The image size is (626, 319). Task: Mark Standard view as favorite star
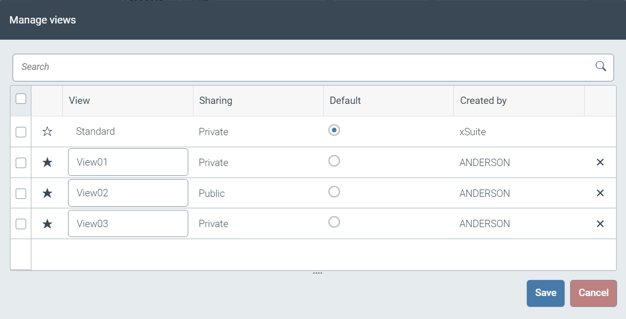click(47, 132)
